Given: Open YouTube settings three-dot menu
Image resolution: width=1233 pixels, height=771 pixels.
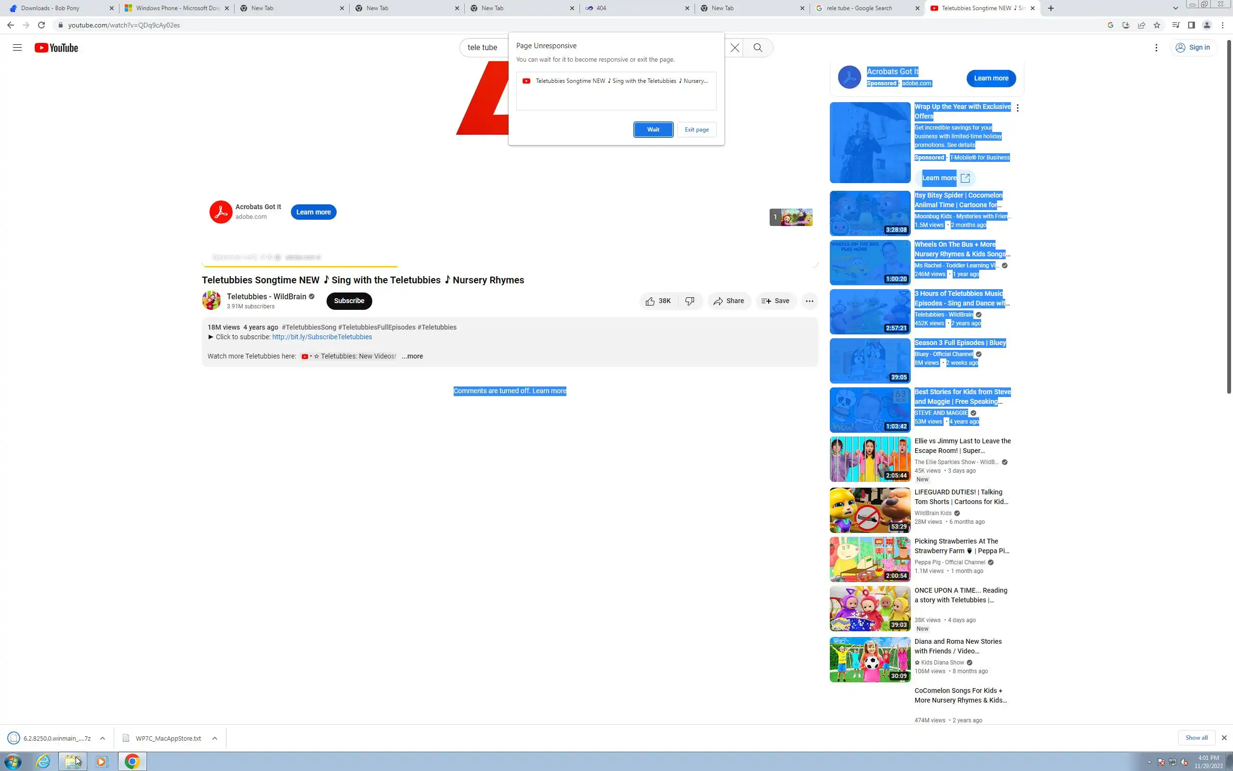Looking at the screenshot, I should pyautogui.click(x=1156, y=47).
